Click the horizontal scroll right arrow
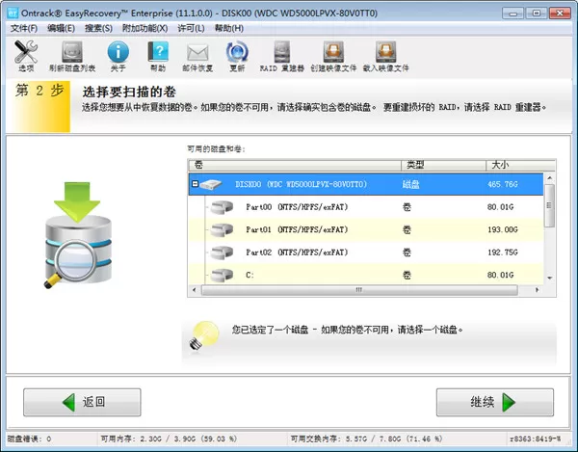 click(537, 290)
